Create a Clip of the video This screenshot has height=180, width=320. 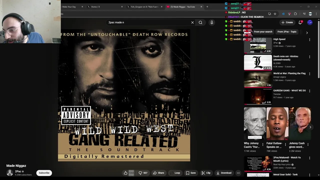206,173
